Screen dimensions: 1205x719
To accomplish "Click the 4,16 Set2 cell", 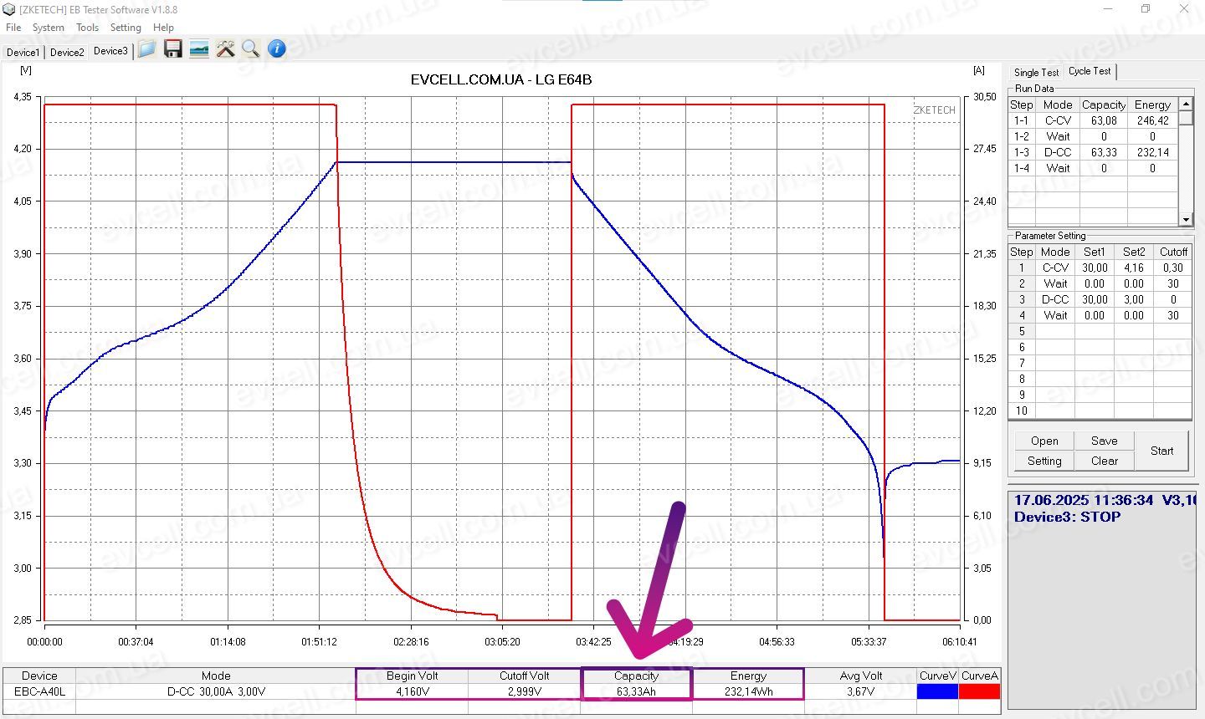I will click(x=1134, y=268).
